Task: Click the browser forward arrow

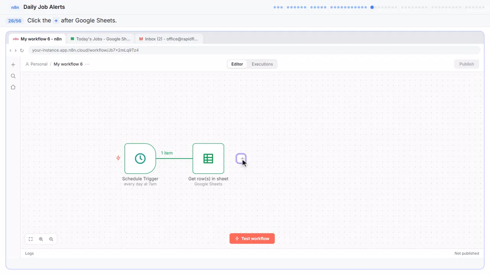Action: point(16,50)
